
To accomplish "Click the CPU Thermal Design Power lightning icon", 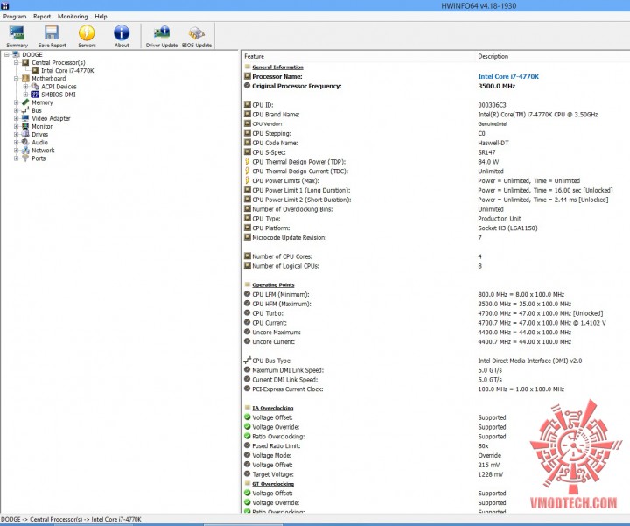I will click(x=248, y=162).
